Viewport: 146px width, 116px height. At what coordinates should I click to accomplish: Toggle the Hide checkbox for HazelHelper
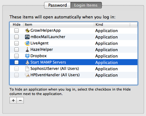pos(17,50)
